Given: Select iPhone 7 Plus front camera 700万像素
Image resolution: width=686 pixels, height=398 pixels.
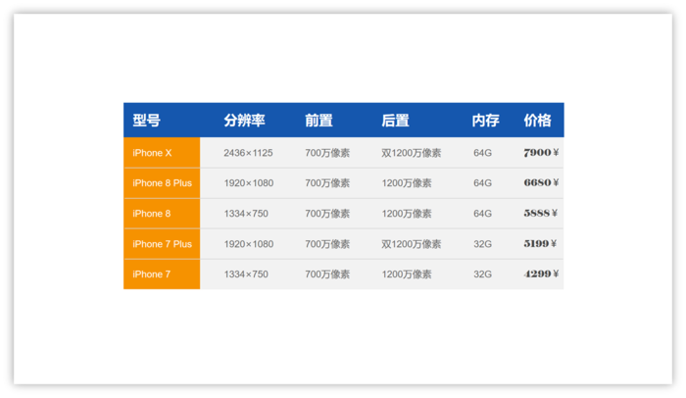Looking at the screenshot, I should [327, 244].
